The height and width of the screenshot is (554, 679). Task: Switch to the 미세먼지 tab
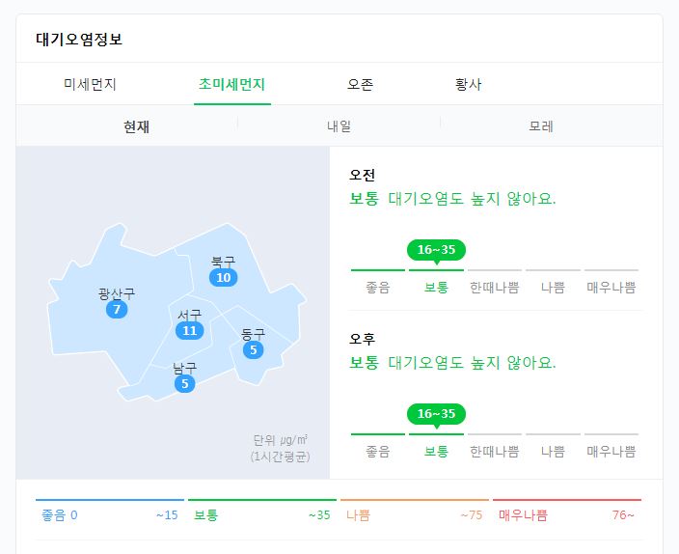(90, 84)
